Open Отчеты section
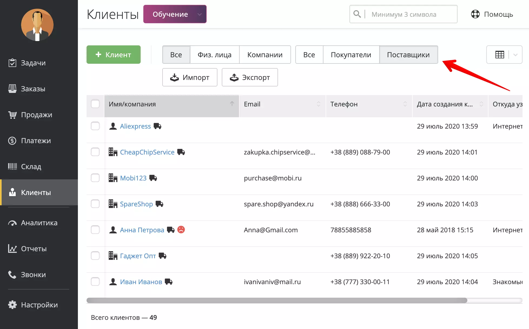 39,249
